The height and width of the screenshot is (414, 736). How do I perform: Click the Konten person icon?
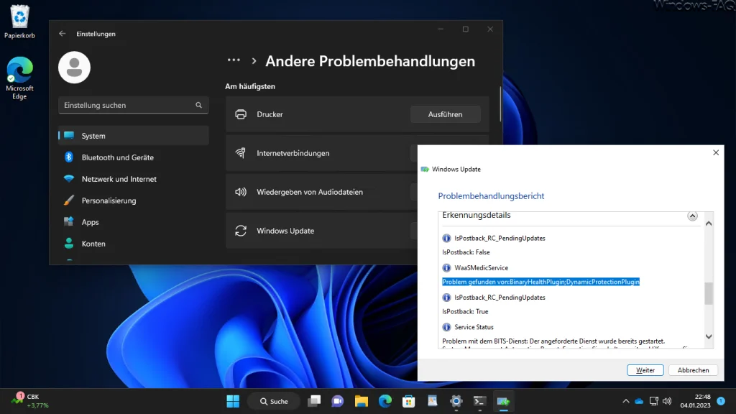tap(69, 243)
